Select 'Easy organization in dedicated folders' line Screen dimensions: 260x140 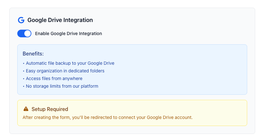point(65,71)
